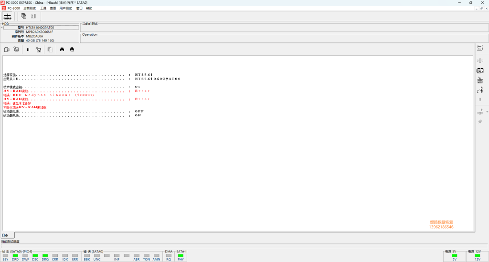Click the serial number MPB2A0X2C06S1F
489x262 pixels.
tap(40, 32)
